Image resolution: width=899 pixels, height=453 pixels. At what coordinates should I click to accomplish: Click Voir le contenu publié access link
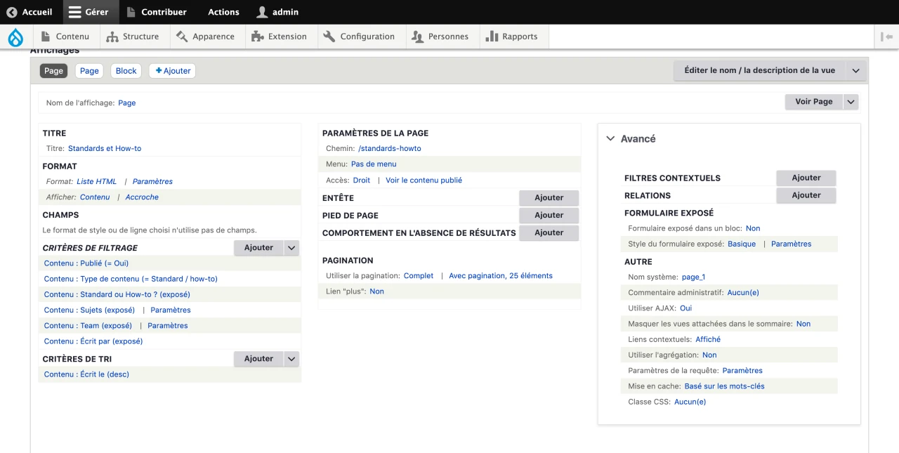tap(424, 180)
